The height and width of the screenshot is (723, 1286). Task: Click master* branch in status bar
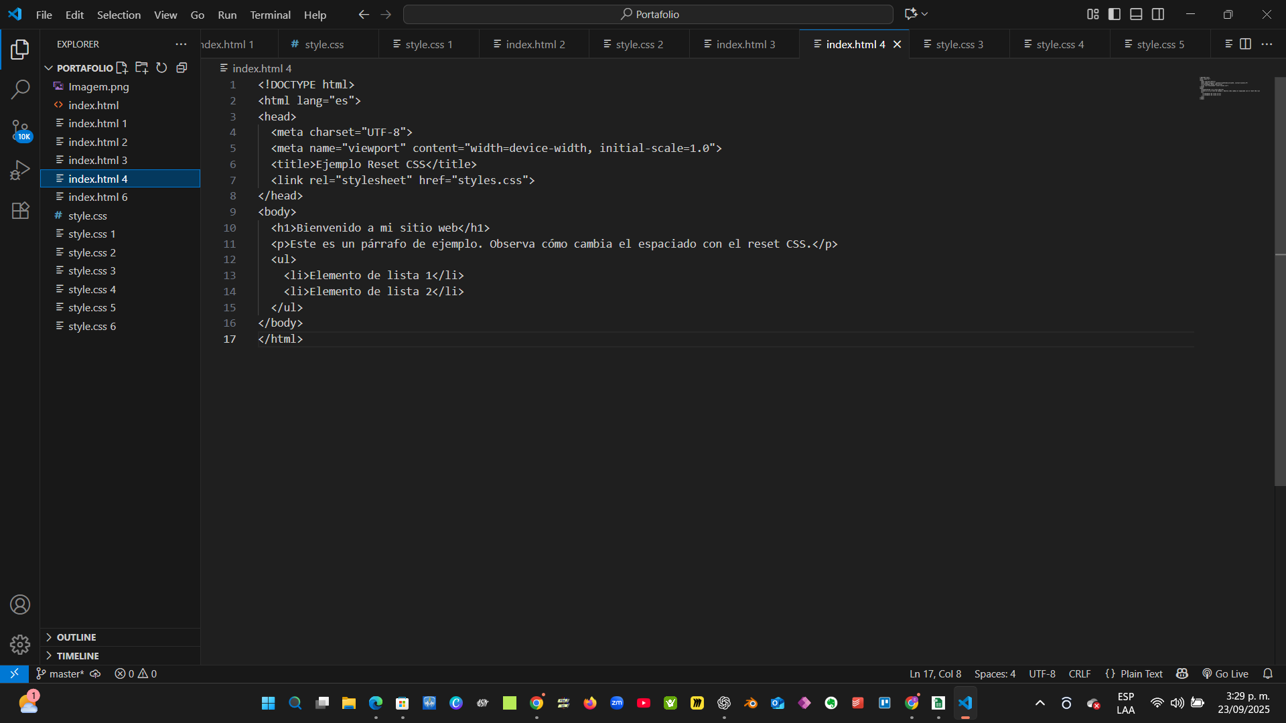pos(60,674)
